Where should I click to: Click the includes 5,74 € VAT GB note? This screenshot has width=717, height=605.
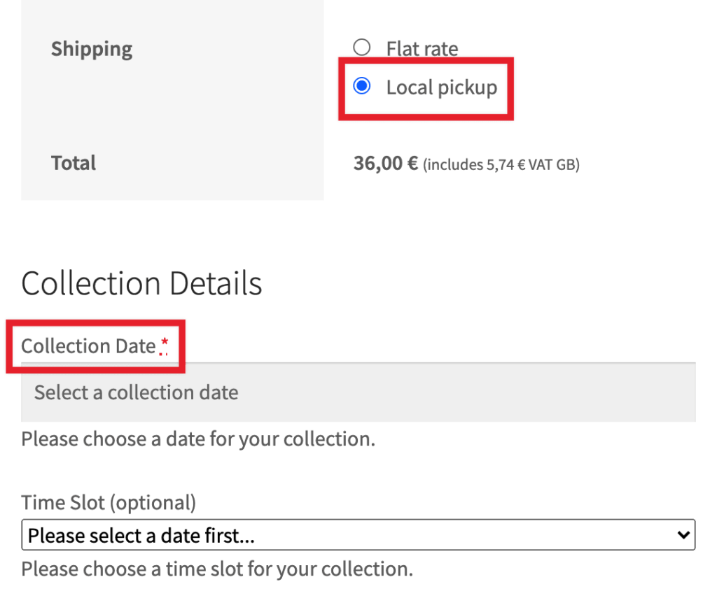click(x=501, y=165)
